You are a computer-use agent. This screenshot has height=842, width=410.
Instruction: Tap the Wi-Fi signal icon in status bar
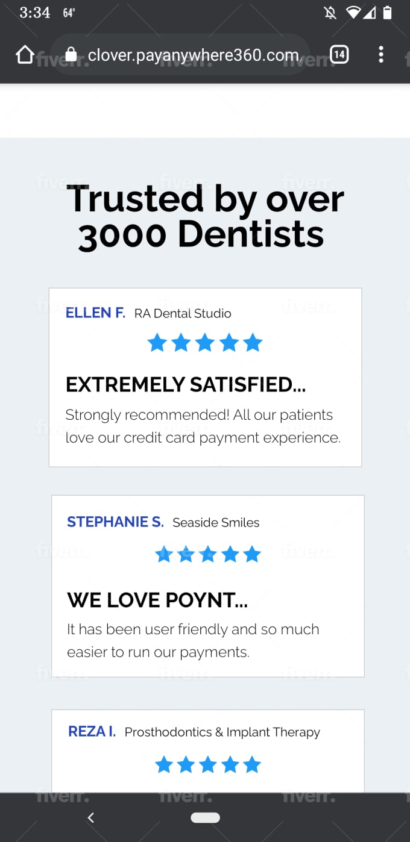[x=353, y=13]
